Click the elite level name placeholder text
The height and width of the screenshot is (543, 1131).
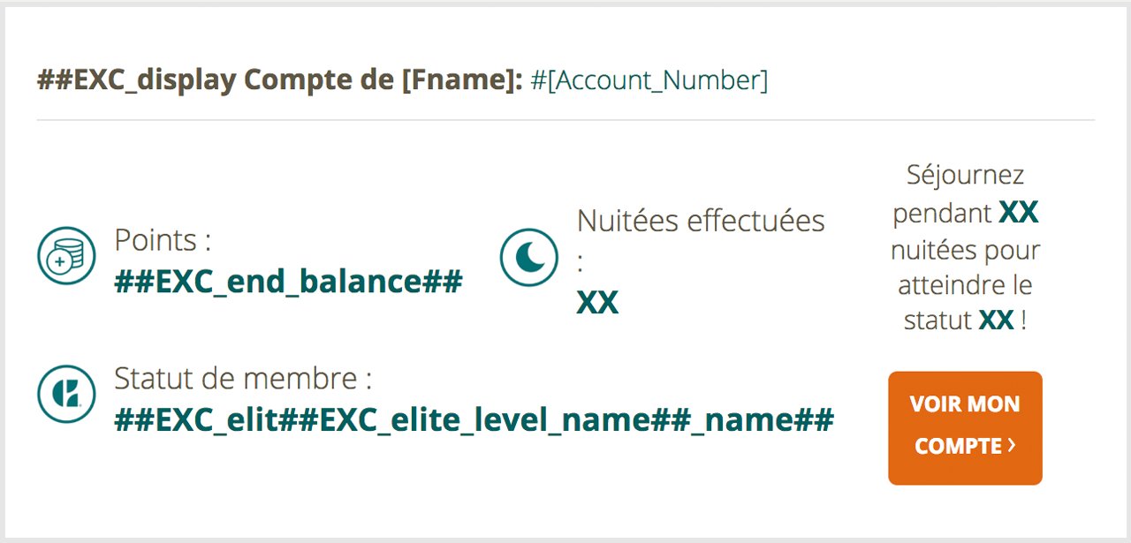[474, 420]
